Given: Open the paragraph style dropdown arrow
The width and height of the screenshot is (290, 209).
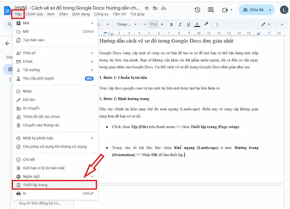Looking at the screenshot, I should point(107,24).
